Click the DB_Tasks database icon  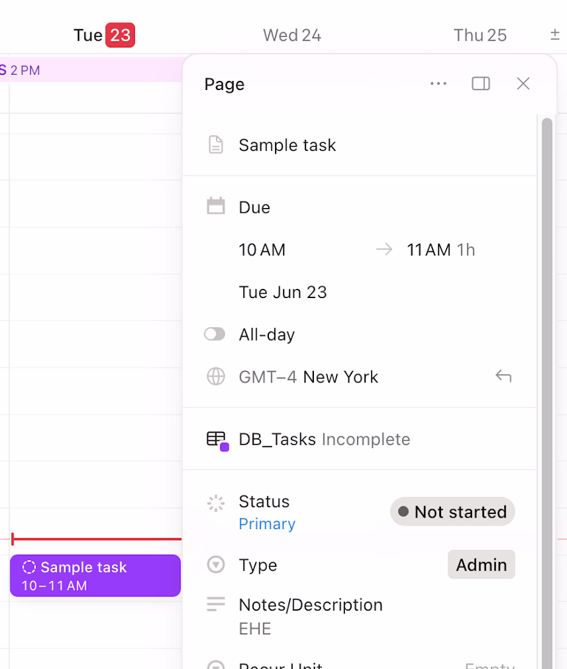click(218, 441)
